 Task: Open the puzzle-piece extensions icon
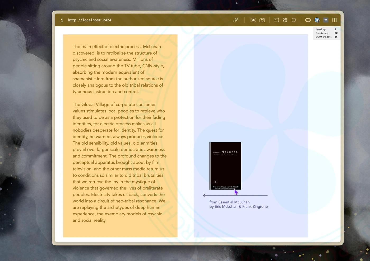[x=308, y=20]
